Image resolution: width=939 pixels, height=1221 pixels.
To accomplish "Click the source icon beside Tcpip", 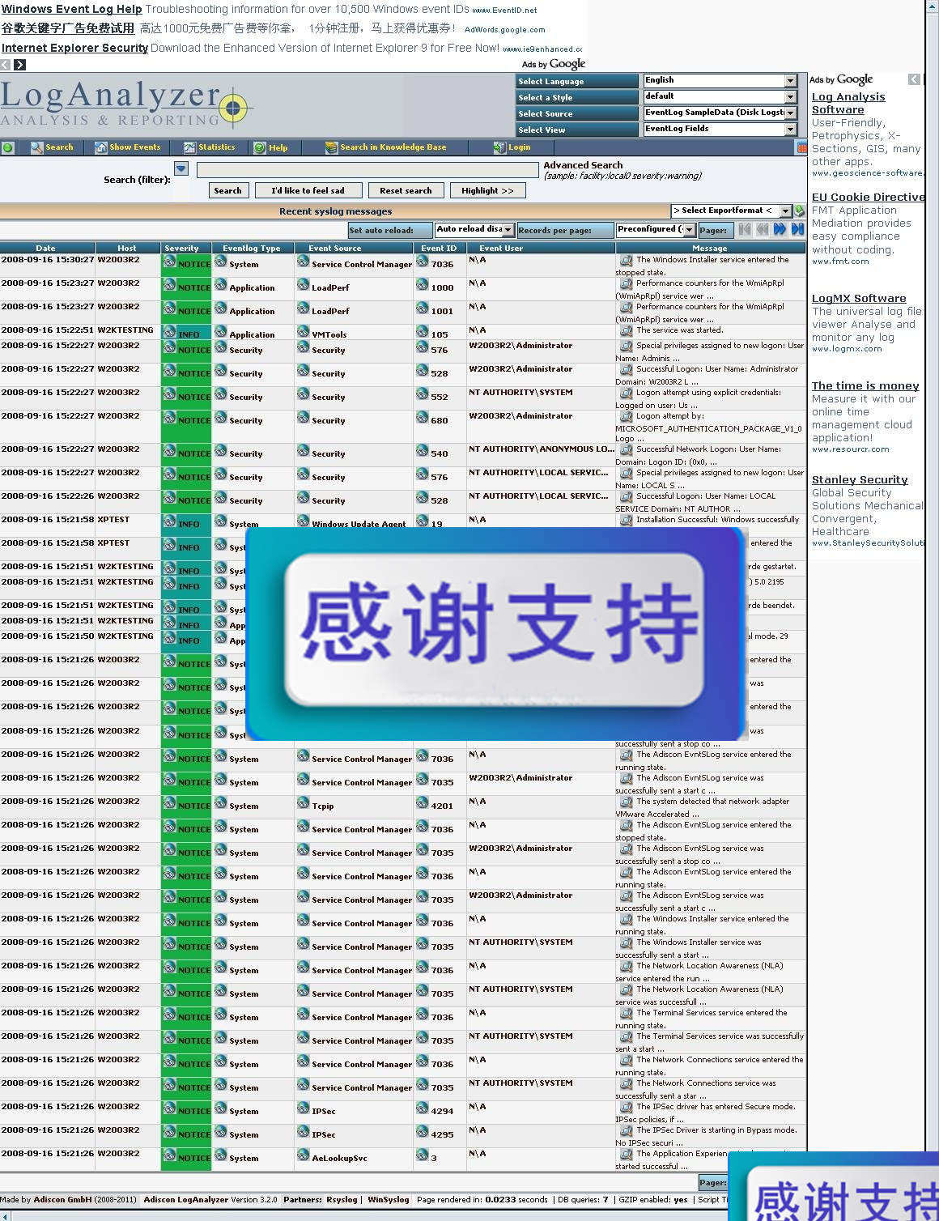I will click(303, 803).
